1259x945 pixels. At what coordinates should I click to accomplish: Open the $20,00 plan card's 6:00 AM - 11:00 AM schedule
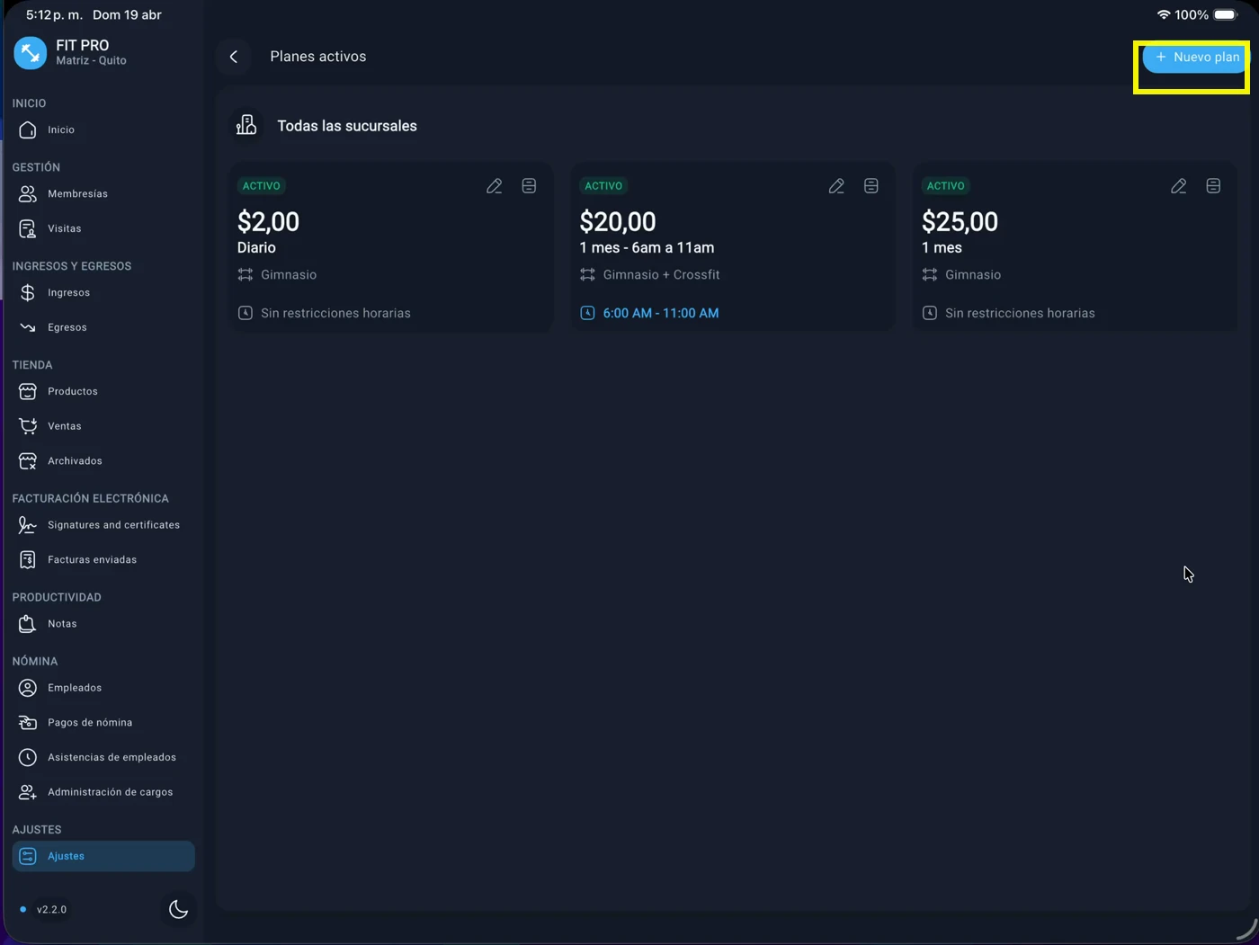660,314
